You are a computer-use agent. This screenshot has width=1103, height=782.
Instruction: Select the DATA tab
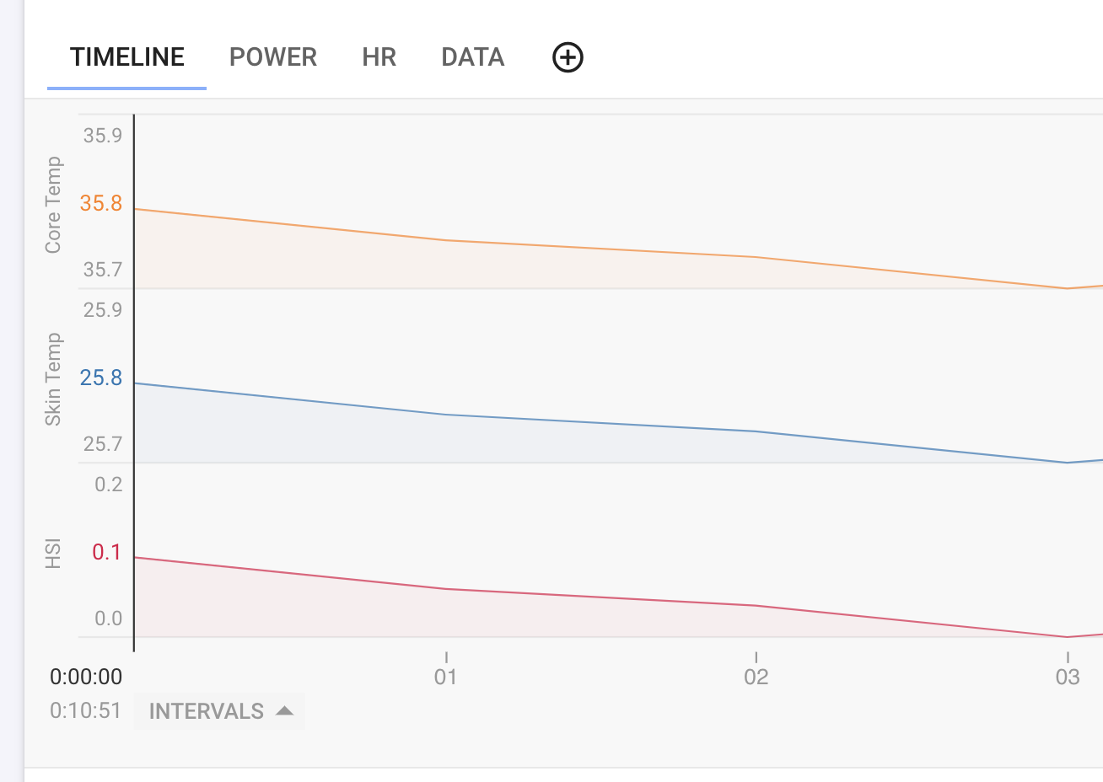tap(473, 57)
